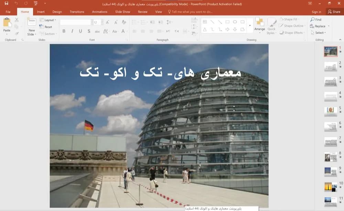The width and height of the screenshot is (344, 211).
Task: Toggle Strikethrough abc formatting
Action: [97, 31]
